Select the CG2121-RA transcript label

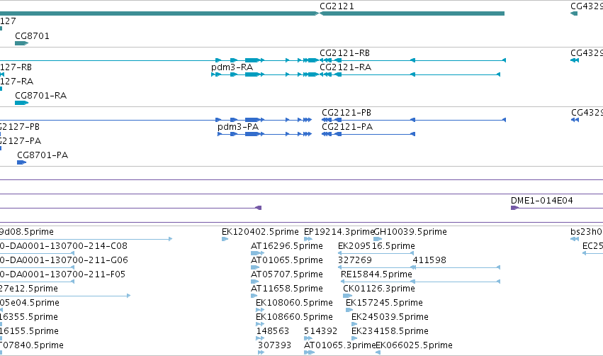[x=346, y=67]
